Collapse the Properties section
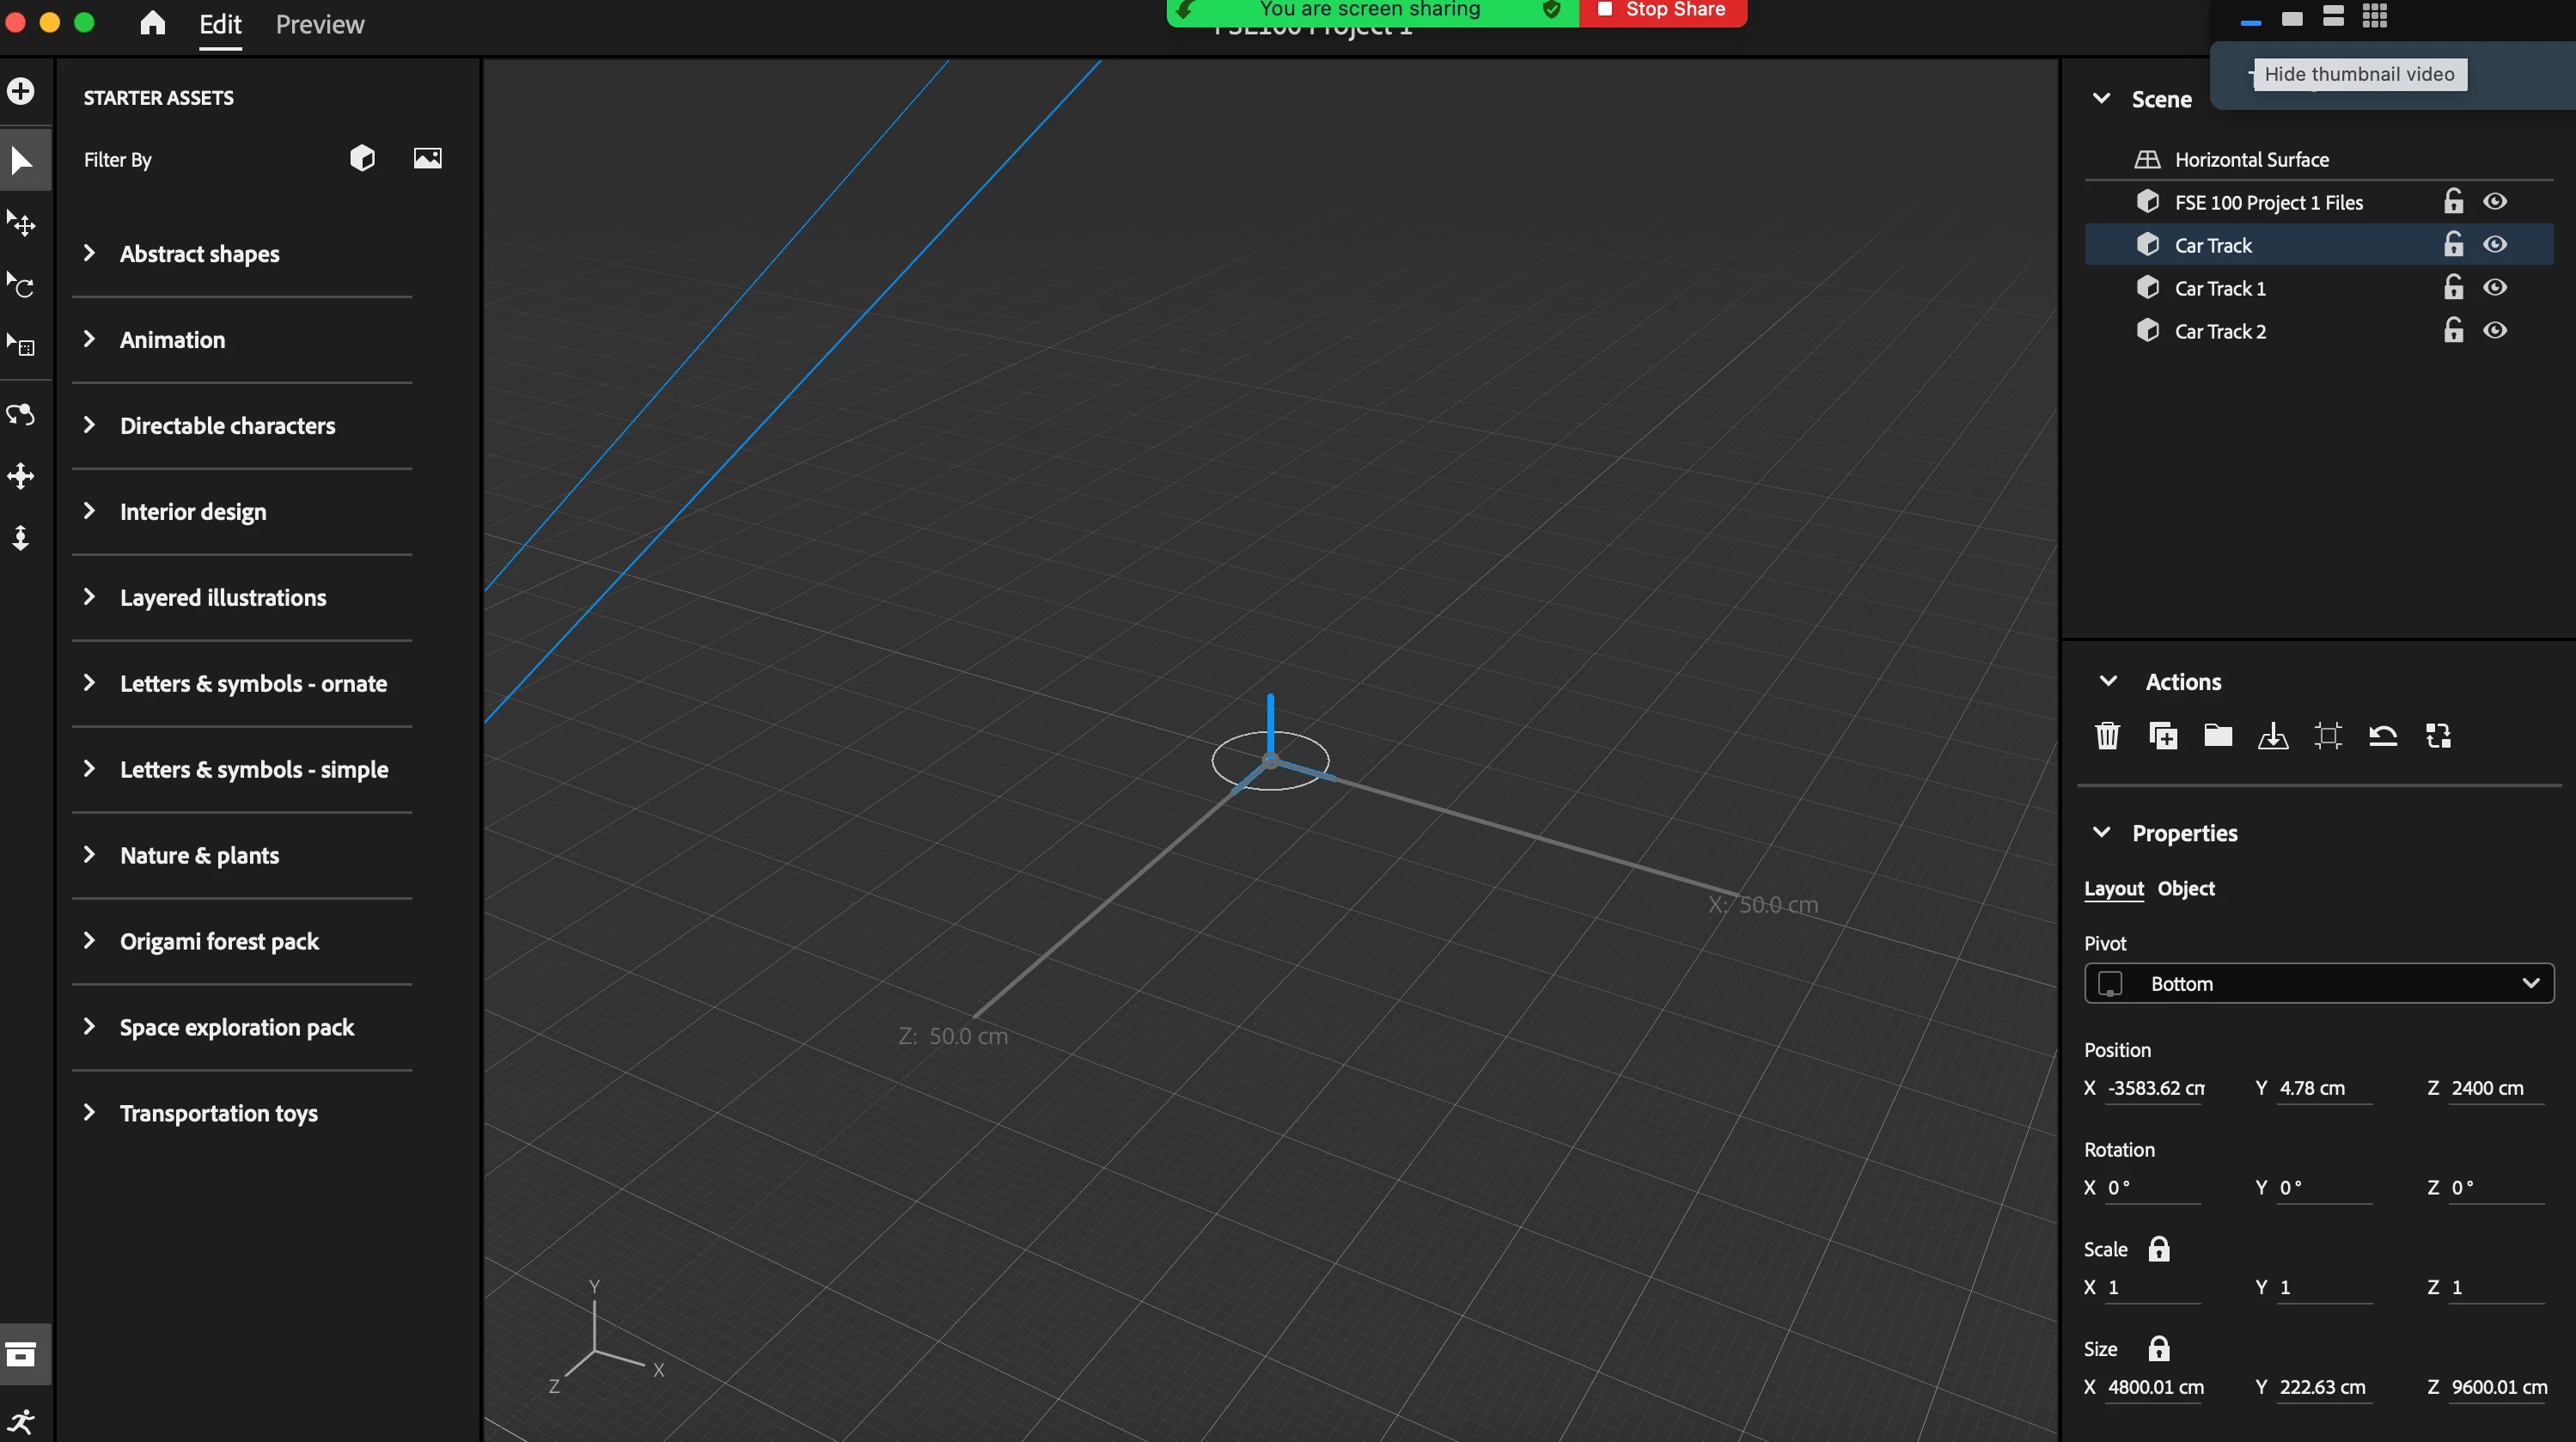2576x1442 pixels. pos(2102,833)
